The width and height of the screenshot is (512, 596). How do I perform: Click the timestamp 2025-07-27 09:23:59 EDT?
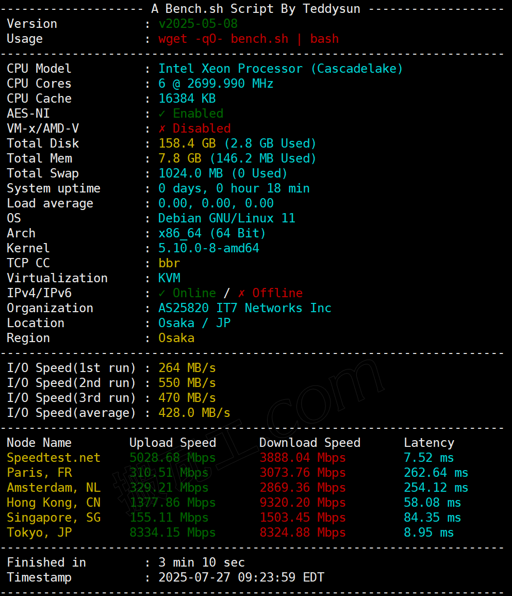(x=241, y=577)
